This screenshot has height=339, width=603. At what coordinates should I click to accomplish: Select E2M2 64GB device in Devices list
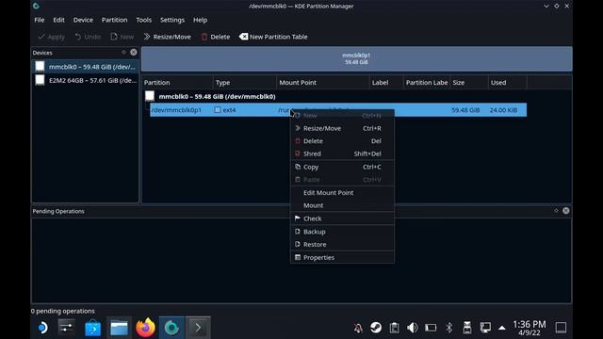click(85, 80)
